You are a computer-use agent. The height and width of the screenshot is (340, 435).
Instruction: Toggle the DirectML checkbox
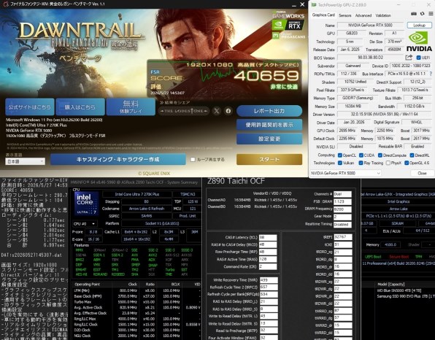coord(412,155)
